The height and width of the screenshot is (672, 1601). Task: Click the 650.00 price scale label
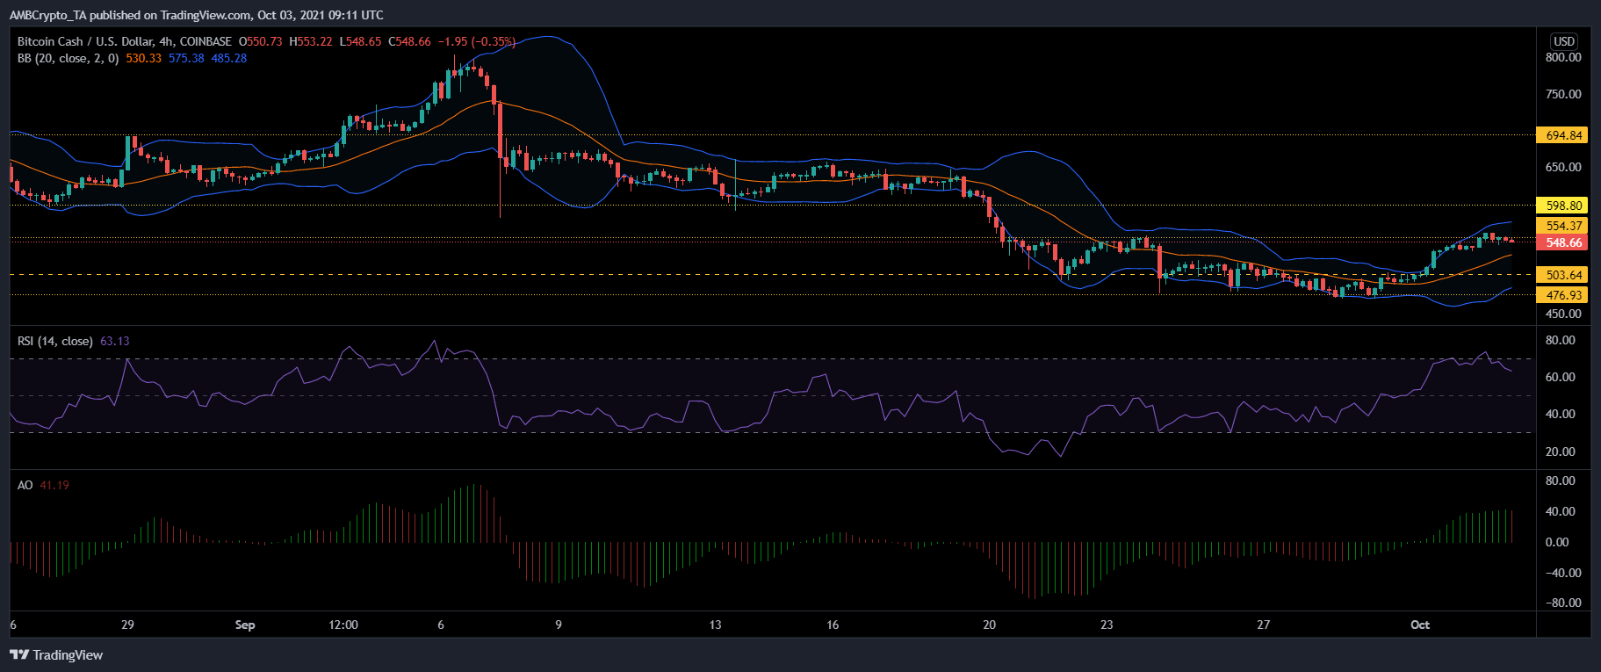pyautogui.click(x=1563, y=167)
